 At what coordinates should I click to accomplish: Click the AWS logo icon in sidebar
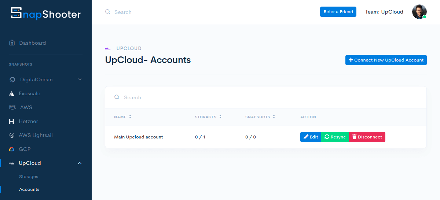tap(12, 107)
